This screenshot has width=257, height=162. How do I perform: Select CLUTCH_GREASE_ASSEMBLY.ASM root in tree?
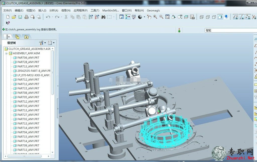tap(28, 49)
